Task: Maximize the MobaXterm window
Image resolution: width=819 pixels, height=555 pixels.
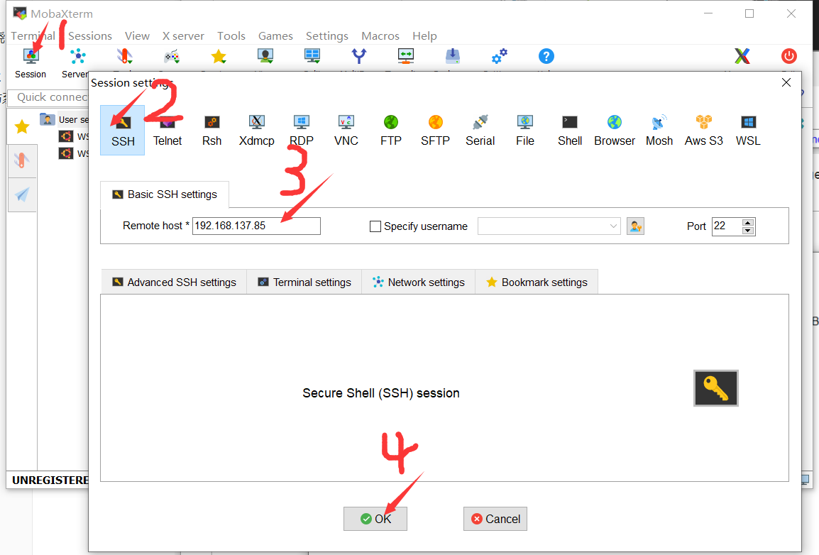Action: [749, 13]
